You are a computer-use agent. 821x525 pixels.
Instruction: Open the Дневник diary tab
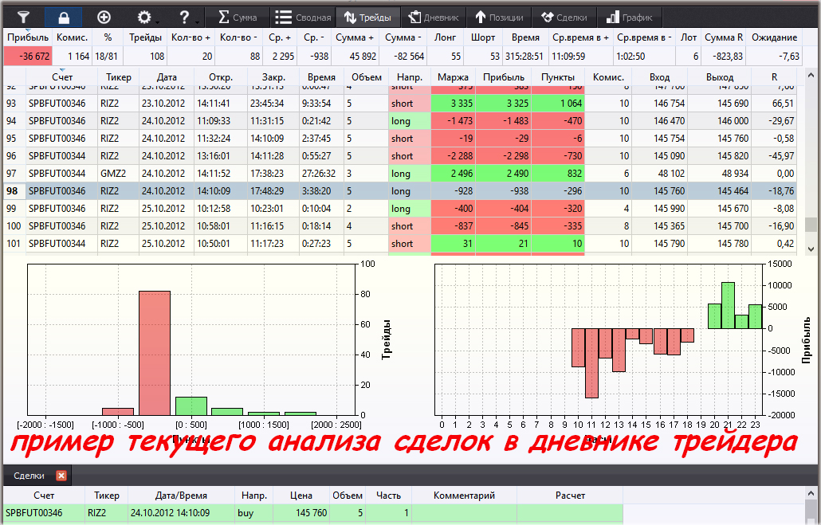point(434,17)
